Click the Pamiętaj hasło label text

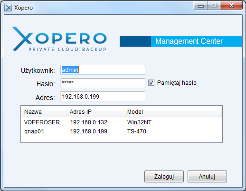[177, 83]
